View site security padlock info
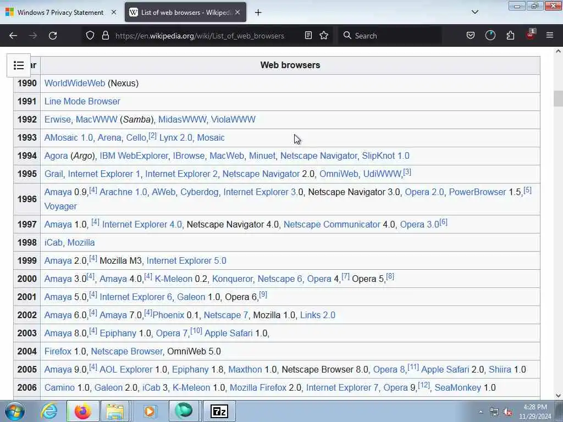563x422 pixels. 105,36
